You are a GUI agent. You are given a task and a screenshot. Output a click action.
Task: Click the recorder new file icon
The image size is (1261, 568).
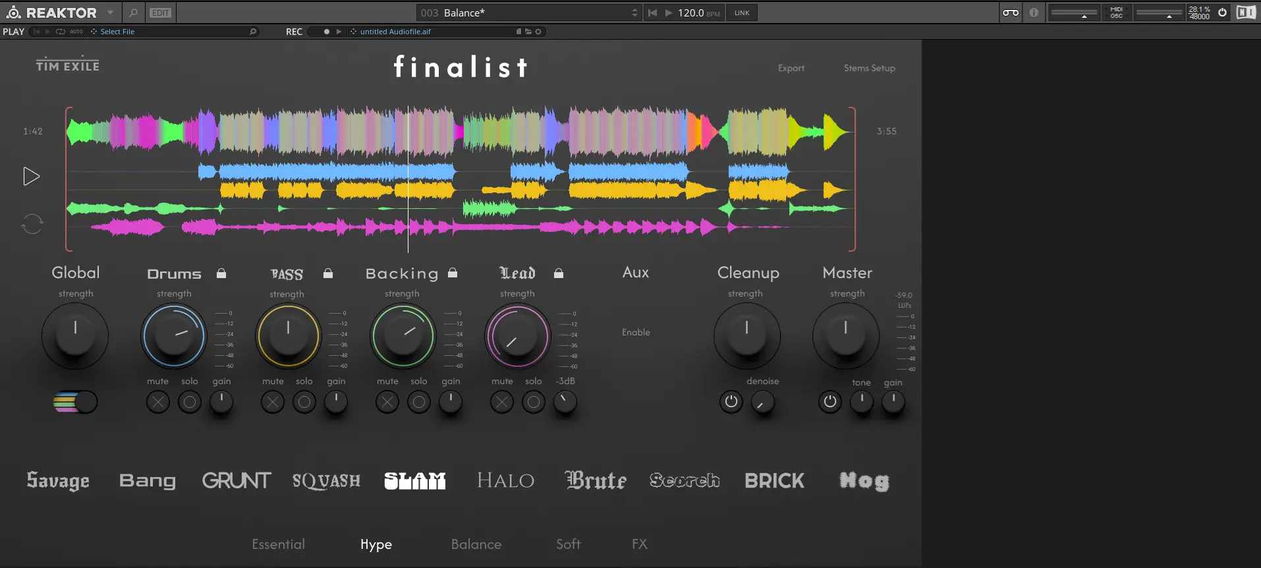click(518, 32)
